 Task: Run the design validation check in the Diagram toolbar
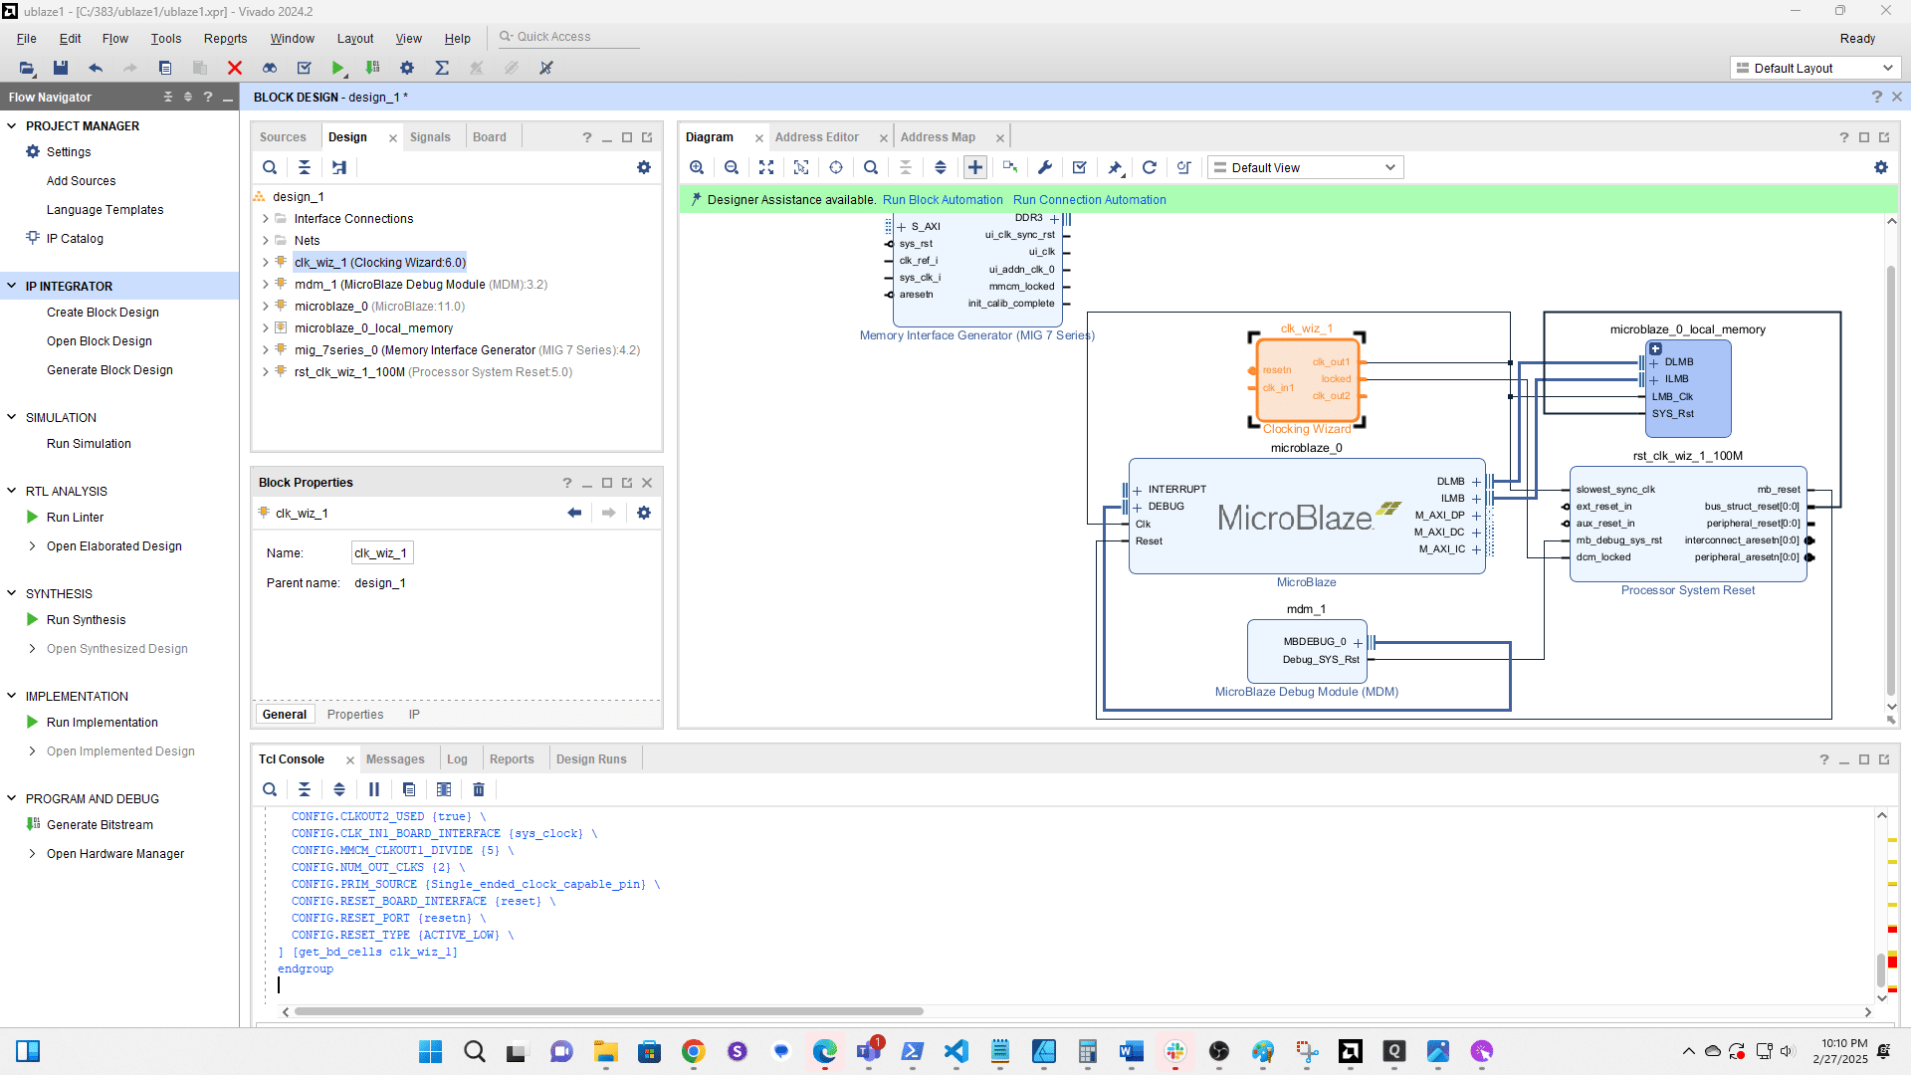tap(1079, 167)
